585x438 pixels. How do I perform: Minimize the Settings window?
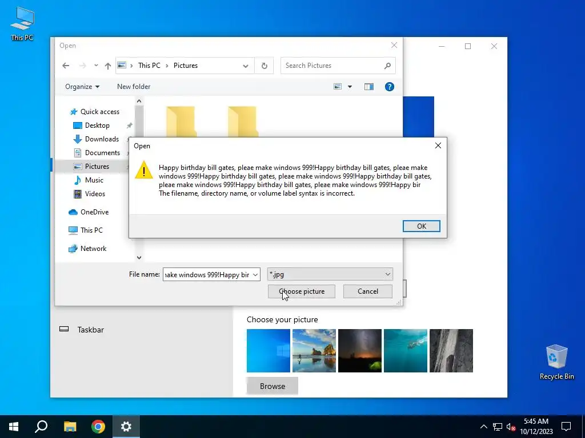[x=442, y=46]
